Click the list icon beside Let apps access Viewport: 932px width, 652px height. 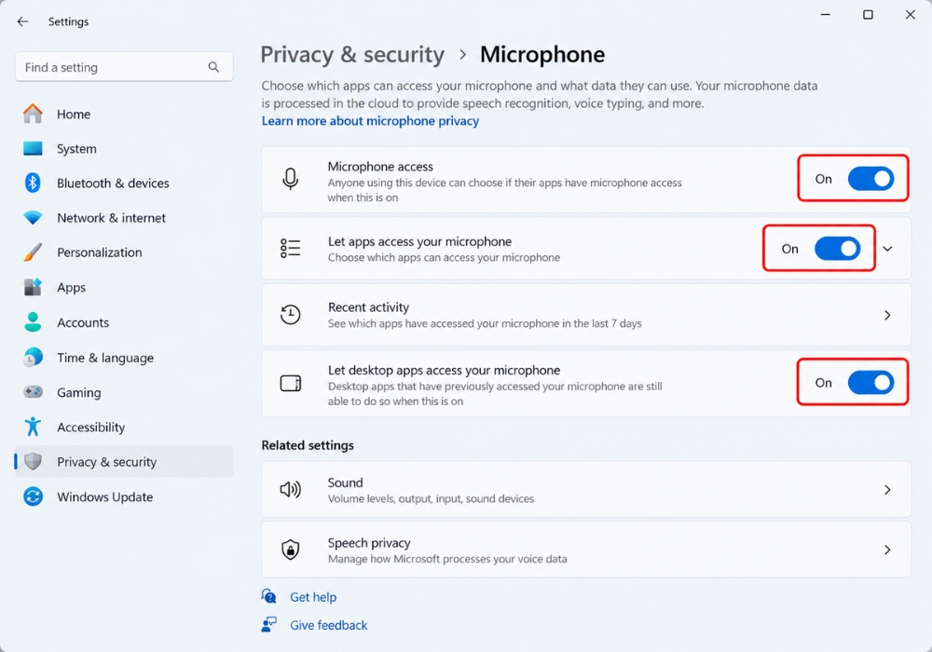290,248
